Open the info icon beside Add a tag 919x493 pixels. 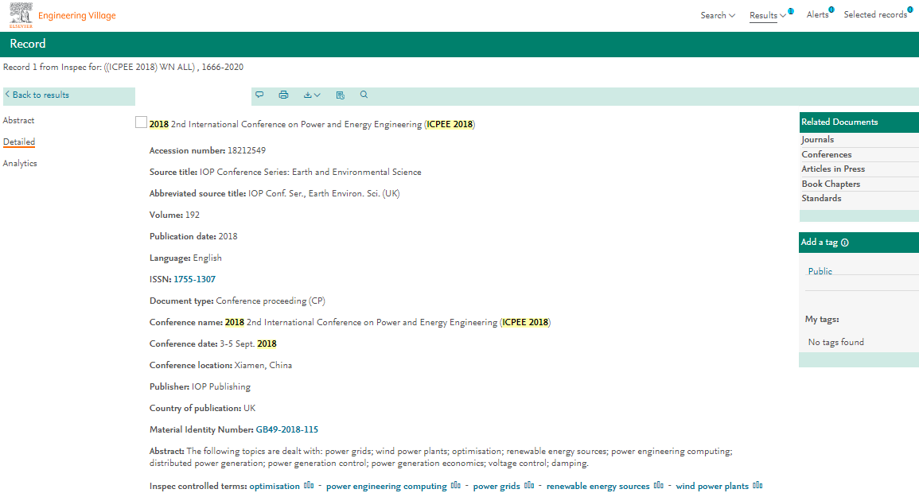tap(844, 243)
